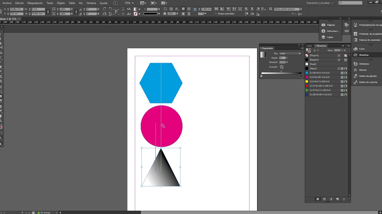
Task: Click the Inversión reverse gradient icon
Action: (282, 67)
